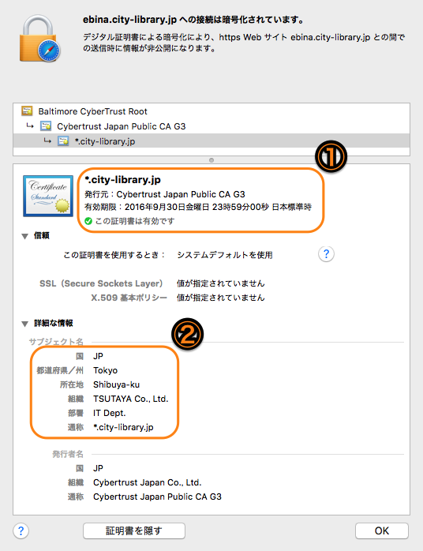Click subject common name *.city-library.jp value
This screenshot has height=551, width=423.
123,427
